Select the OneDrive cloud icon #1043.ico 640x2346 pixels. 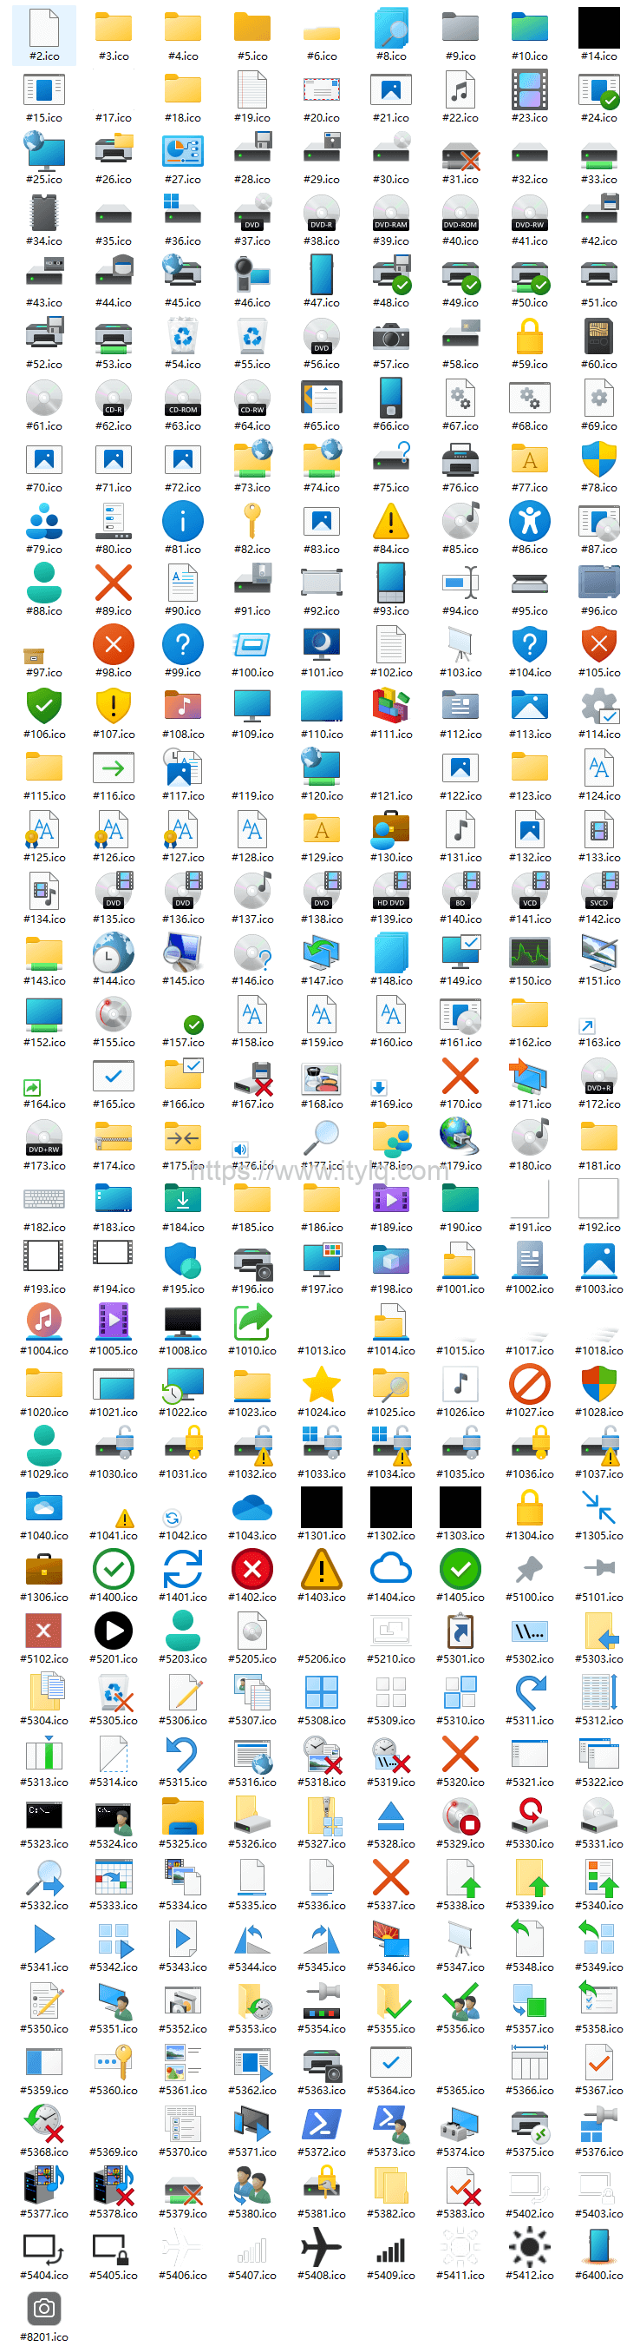pyautogui.click(x=251, y=1508)
